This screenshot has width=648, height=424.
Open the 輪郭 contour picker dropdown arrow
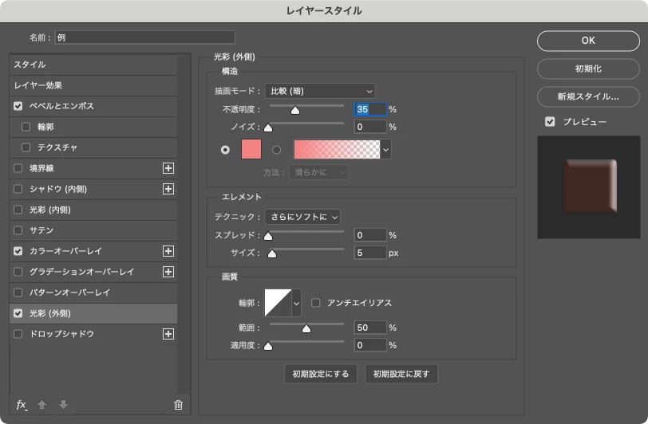pos(296,303)
